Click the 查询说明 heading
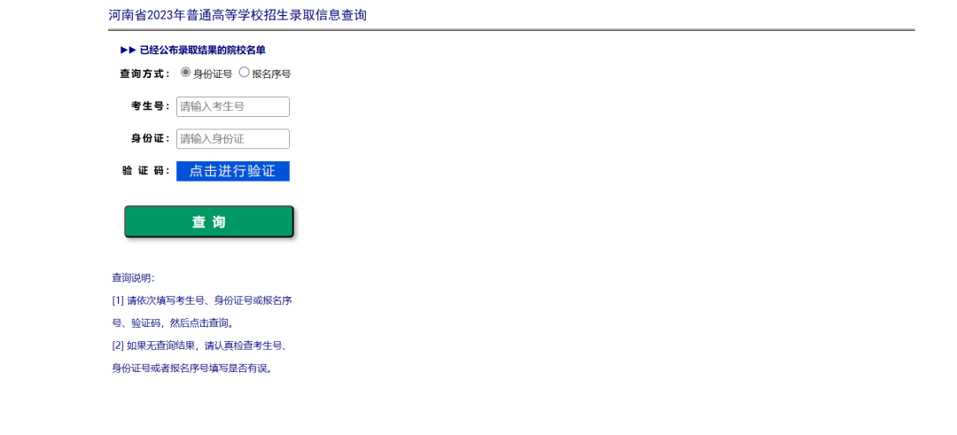The width and height of the screenshot is (957, 435). [133, 277]
